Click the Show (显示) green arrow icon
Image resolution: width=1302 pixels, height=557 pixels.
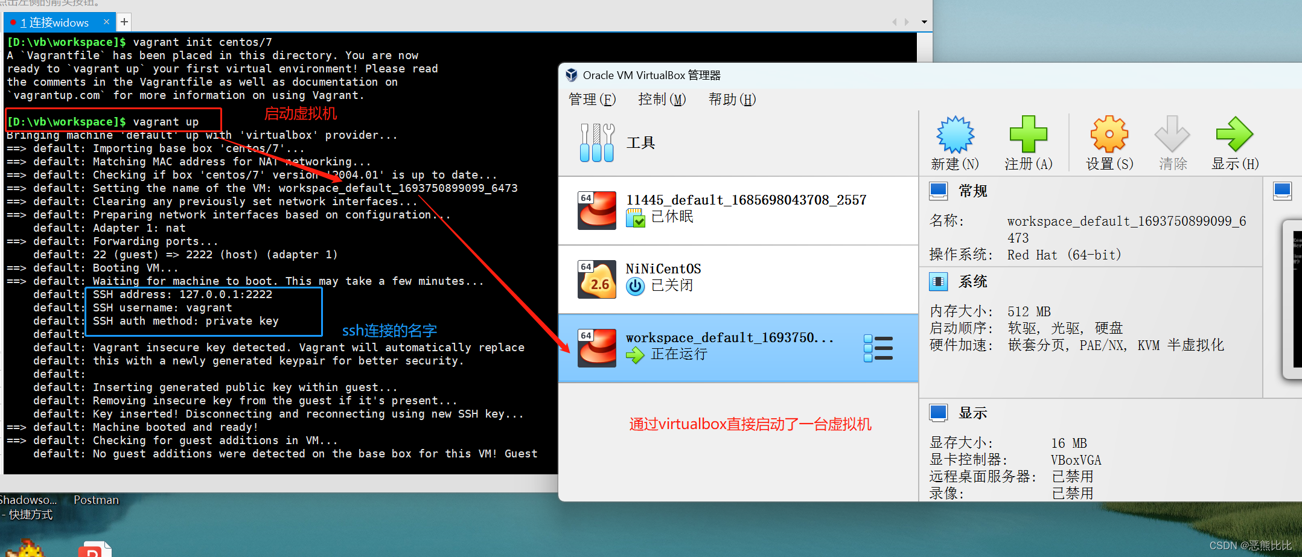[x=1234, y=134]
